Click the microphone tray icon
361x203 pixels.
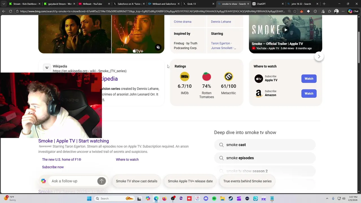pyautogui.click(x=333, y=198)
